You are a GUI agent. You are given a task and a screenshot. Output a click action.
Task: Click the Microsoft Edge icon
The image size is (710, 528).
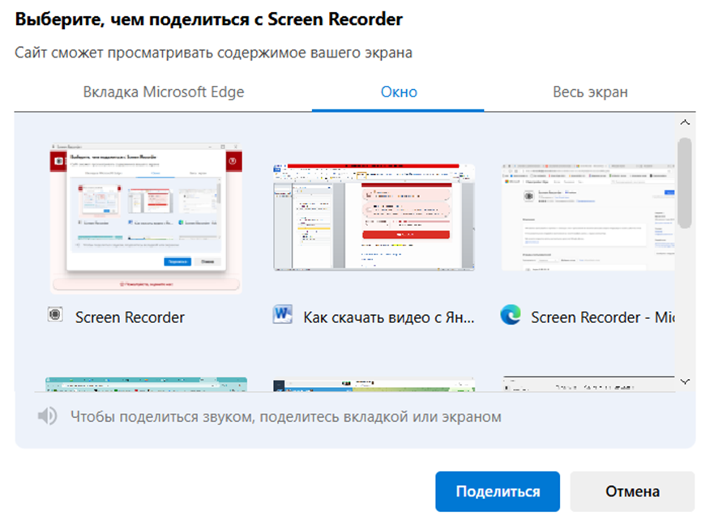point(511,315)
